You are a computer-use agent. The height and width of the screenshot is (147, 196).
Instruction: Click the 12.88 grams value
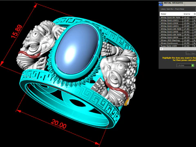(187, 40)
